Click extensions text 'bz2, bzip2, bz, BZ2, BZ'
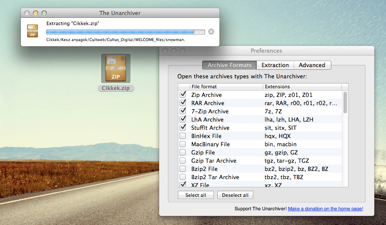Image resolution: width=386 pixels, height=225 pixels. [x=296, y=169]
